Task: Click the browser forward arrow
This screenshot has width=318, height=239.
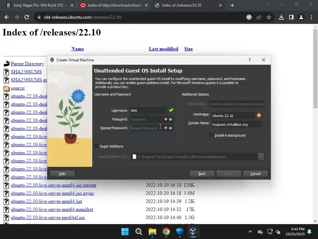Action: pyautogui.click(x=17, y=17)
